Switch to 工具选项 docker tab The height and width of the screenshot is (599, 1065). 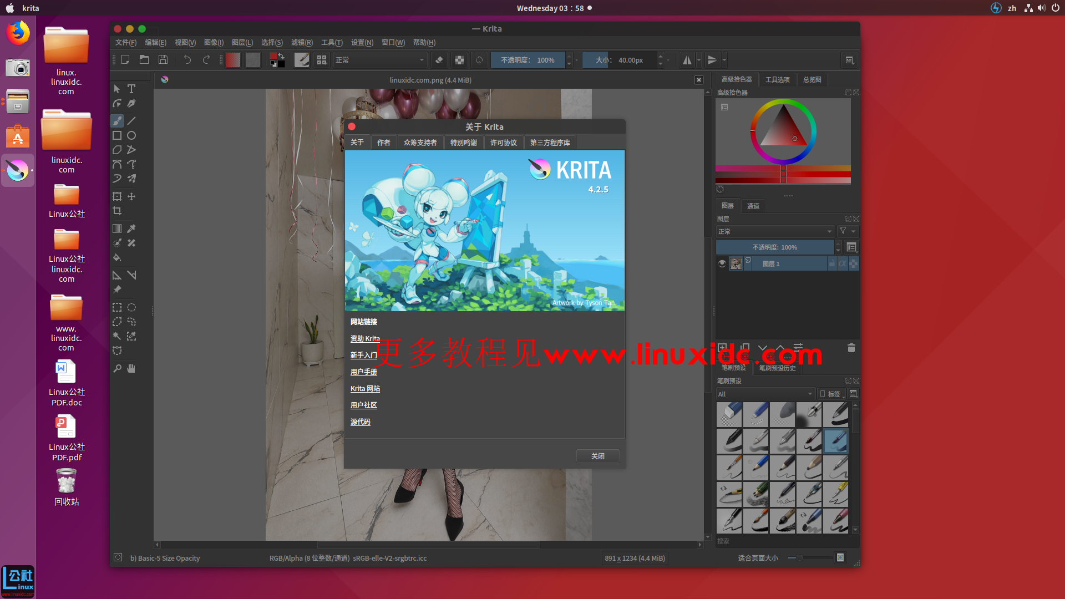pyautogui.click(x=777, y=79)
